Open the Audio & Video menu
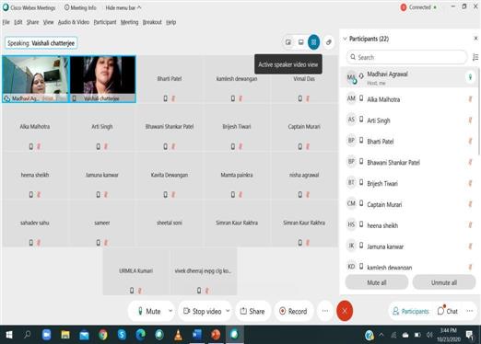This screenshot has width=481, height=344. pyautogui.click(x=74, y=22)
